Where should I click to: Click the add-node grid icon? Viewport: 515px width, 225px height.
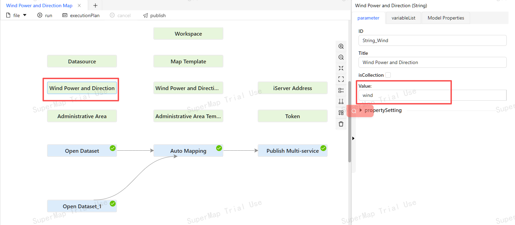click(341, 113)
